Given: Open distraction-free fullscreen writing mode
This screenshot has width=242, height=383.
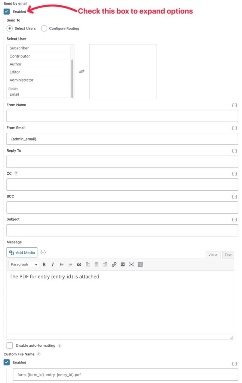Looking at the screenshot, I should 131,264.
